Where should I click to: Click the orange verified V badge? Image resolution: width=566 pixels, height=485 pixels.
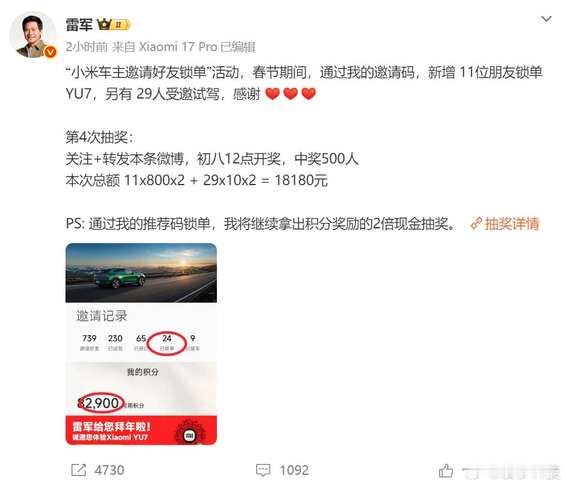pos(50,52)
